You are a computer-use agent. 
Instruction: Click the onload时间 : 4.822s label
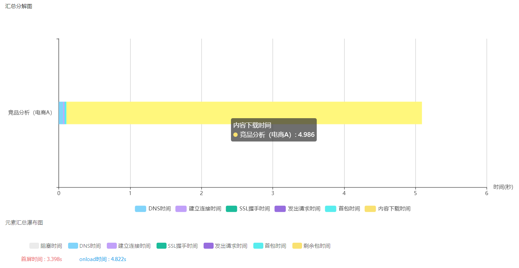[103, 259]
